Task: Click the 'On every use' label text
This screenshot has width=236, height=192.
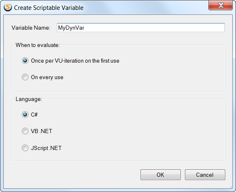Action: [47, 77]
